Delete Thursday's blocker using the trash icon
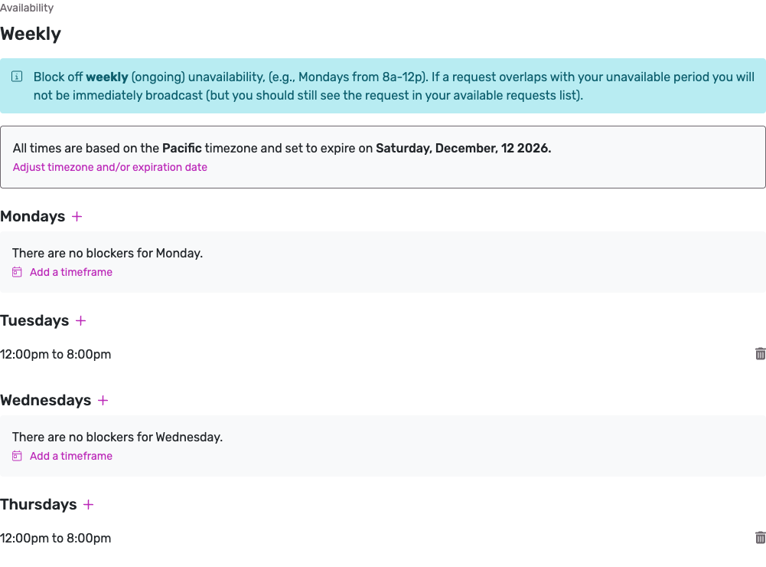Screen dimensions: 766x567 (x=759, y=537)
